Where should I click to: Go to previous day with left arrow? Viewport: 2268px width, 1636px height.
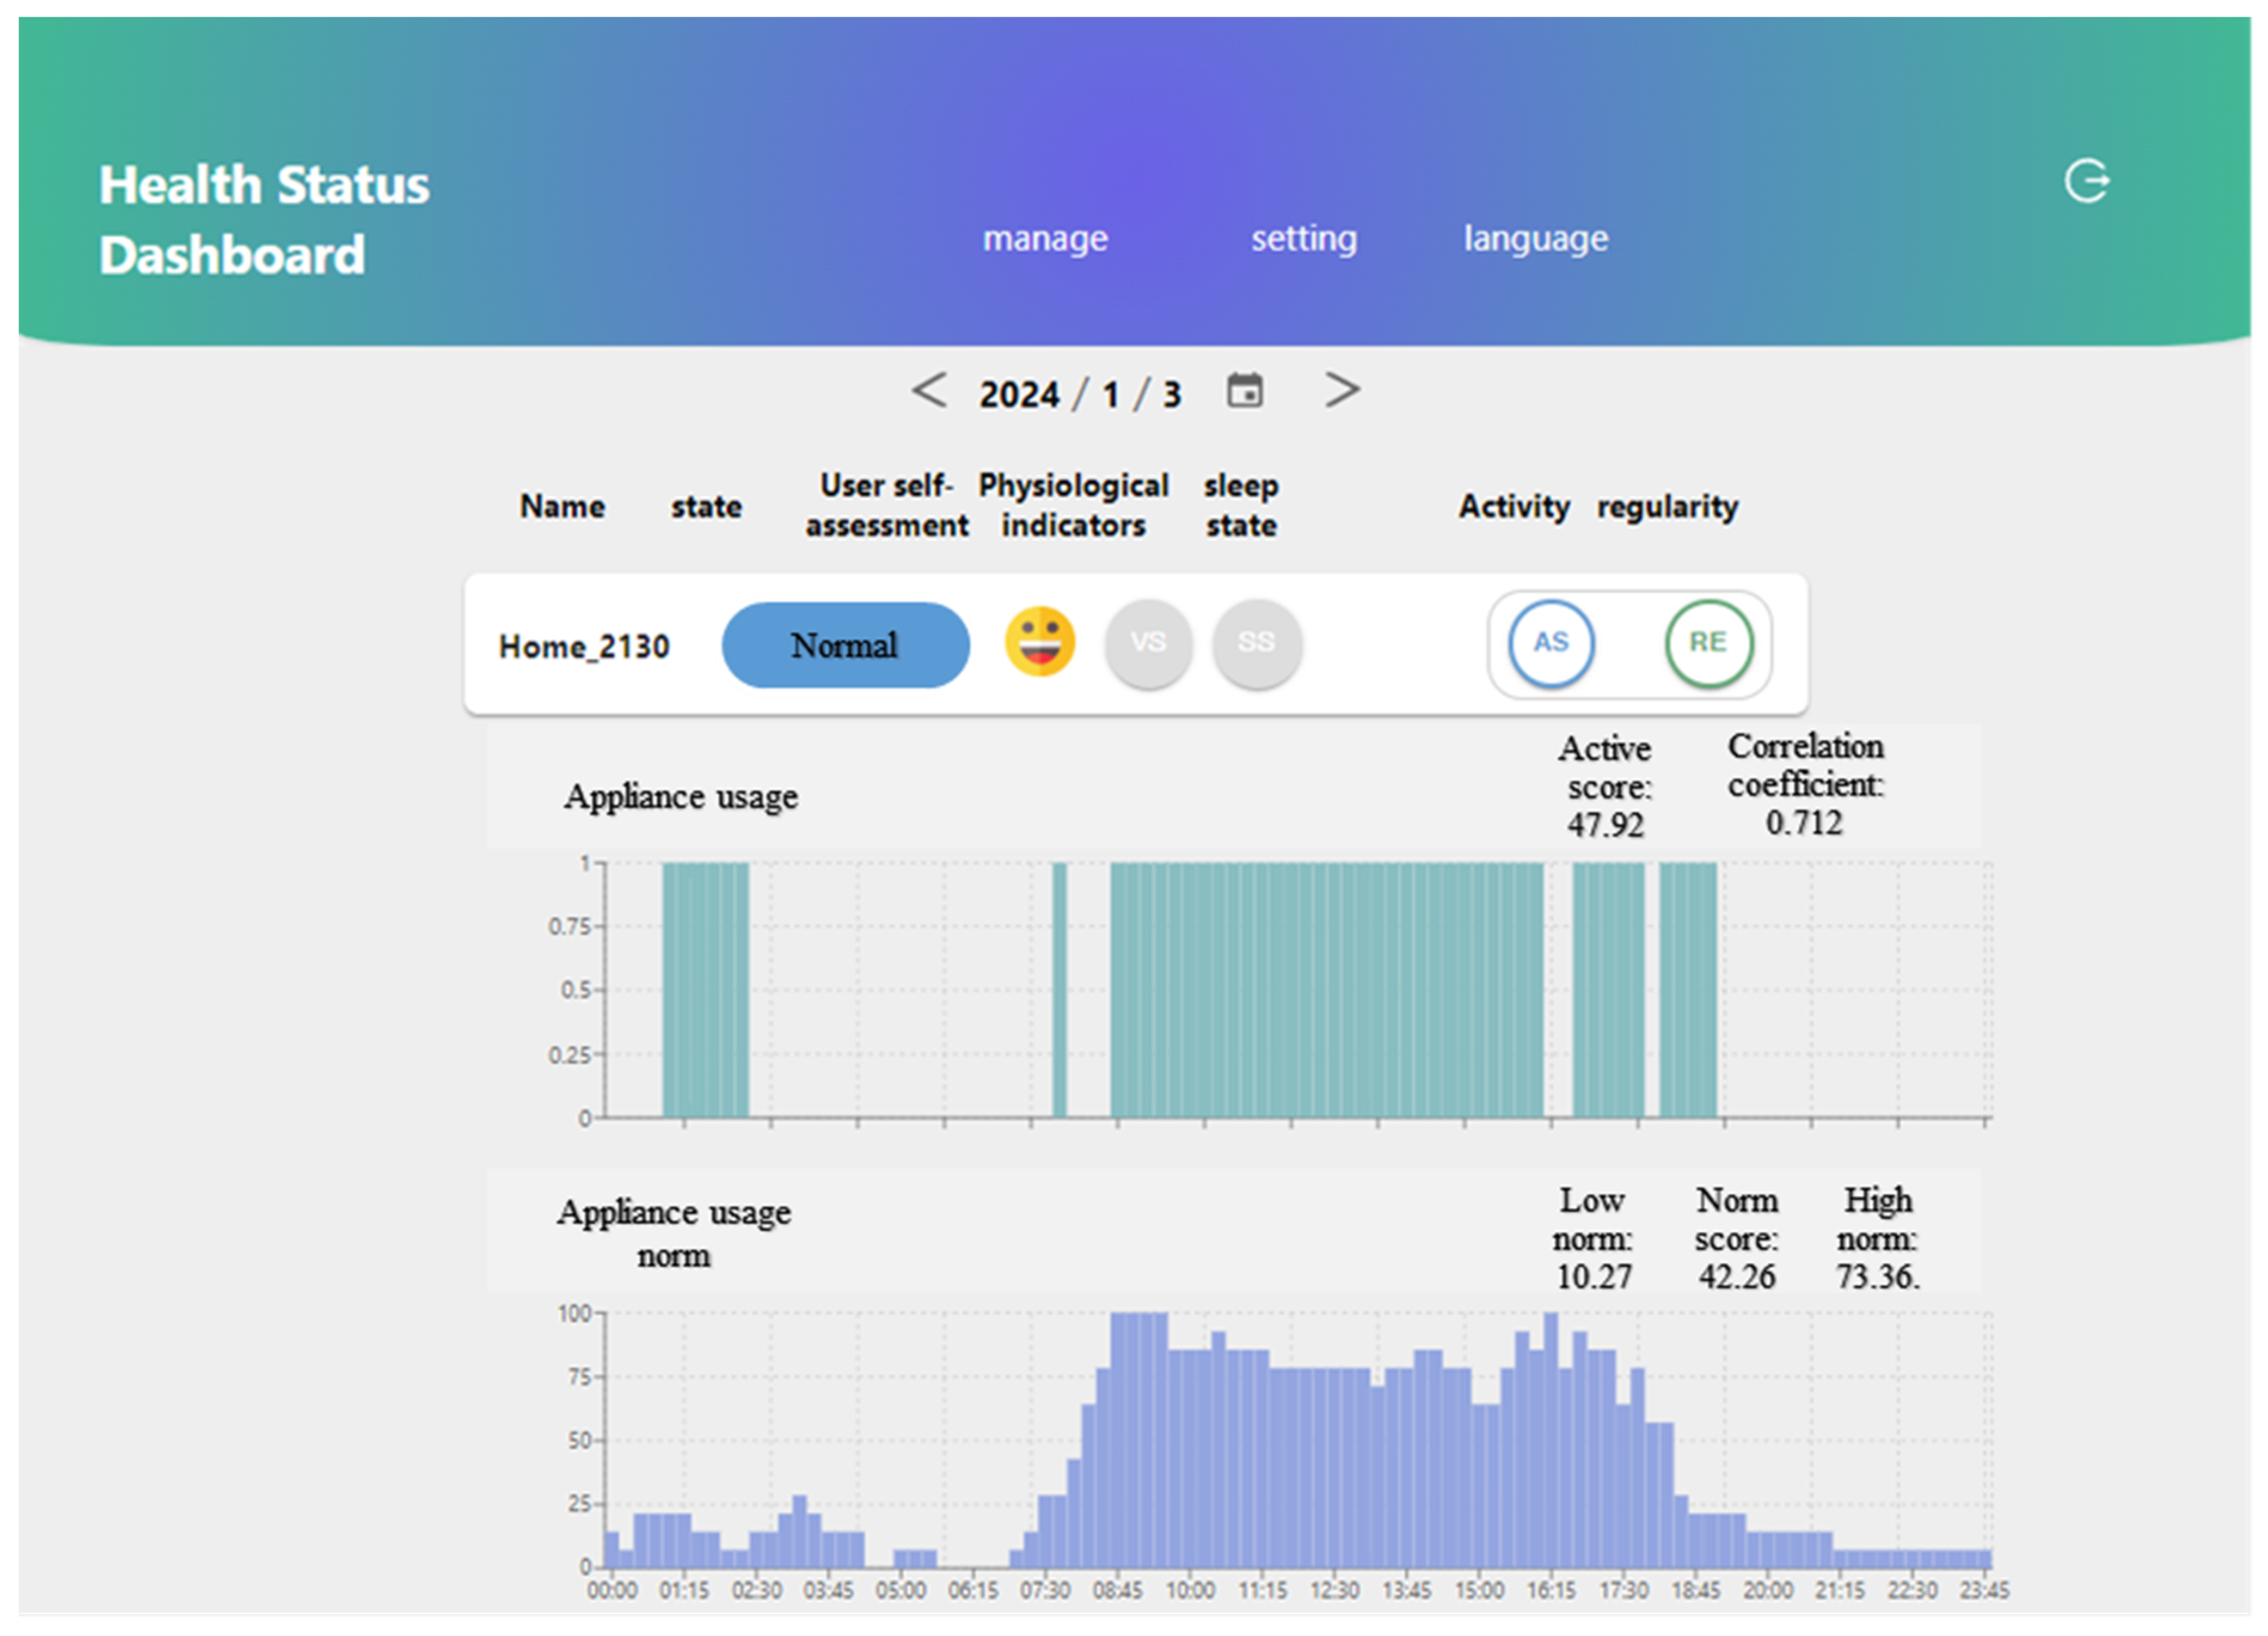(929, 390)
